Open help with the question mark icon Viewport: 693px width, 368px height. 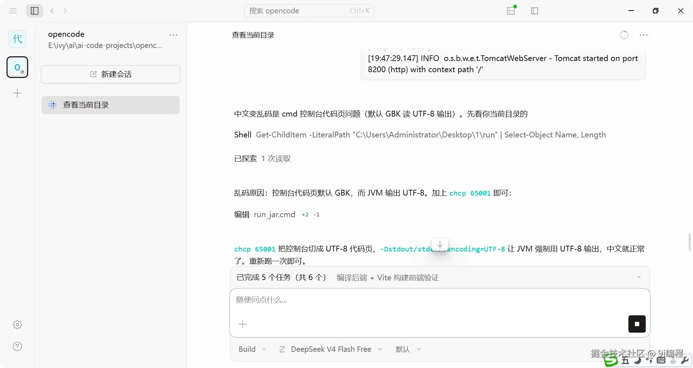pyautogui.click(x=17, y=346)
